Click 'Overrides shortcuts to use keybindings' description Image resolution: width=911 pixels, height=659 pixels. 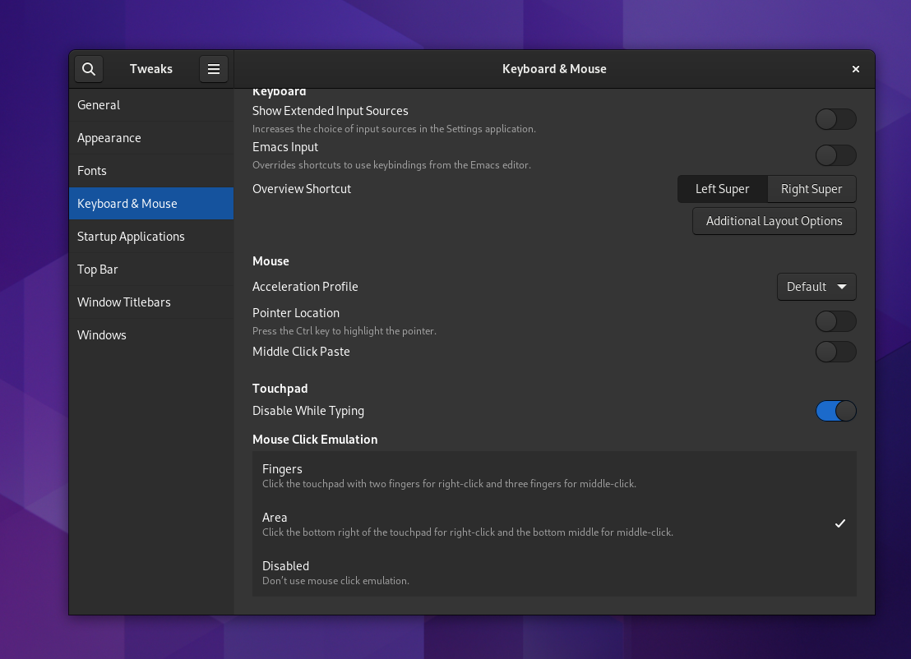tap(391, 165)
